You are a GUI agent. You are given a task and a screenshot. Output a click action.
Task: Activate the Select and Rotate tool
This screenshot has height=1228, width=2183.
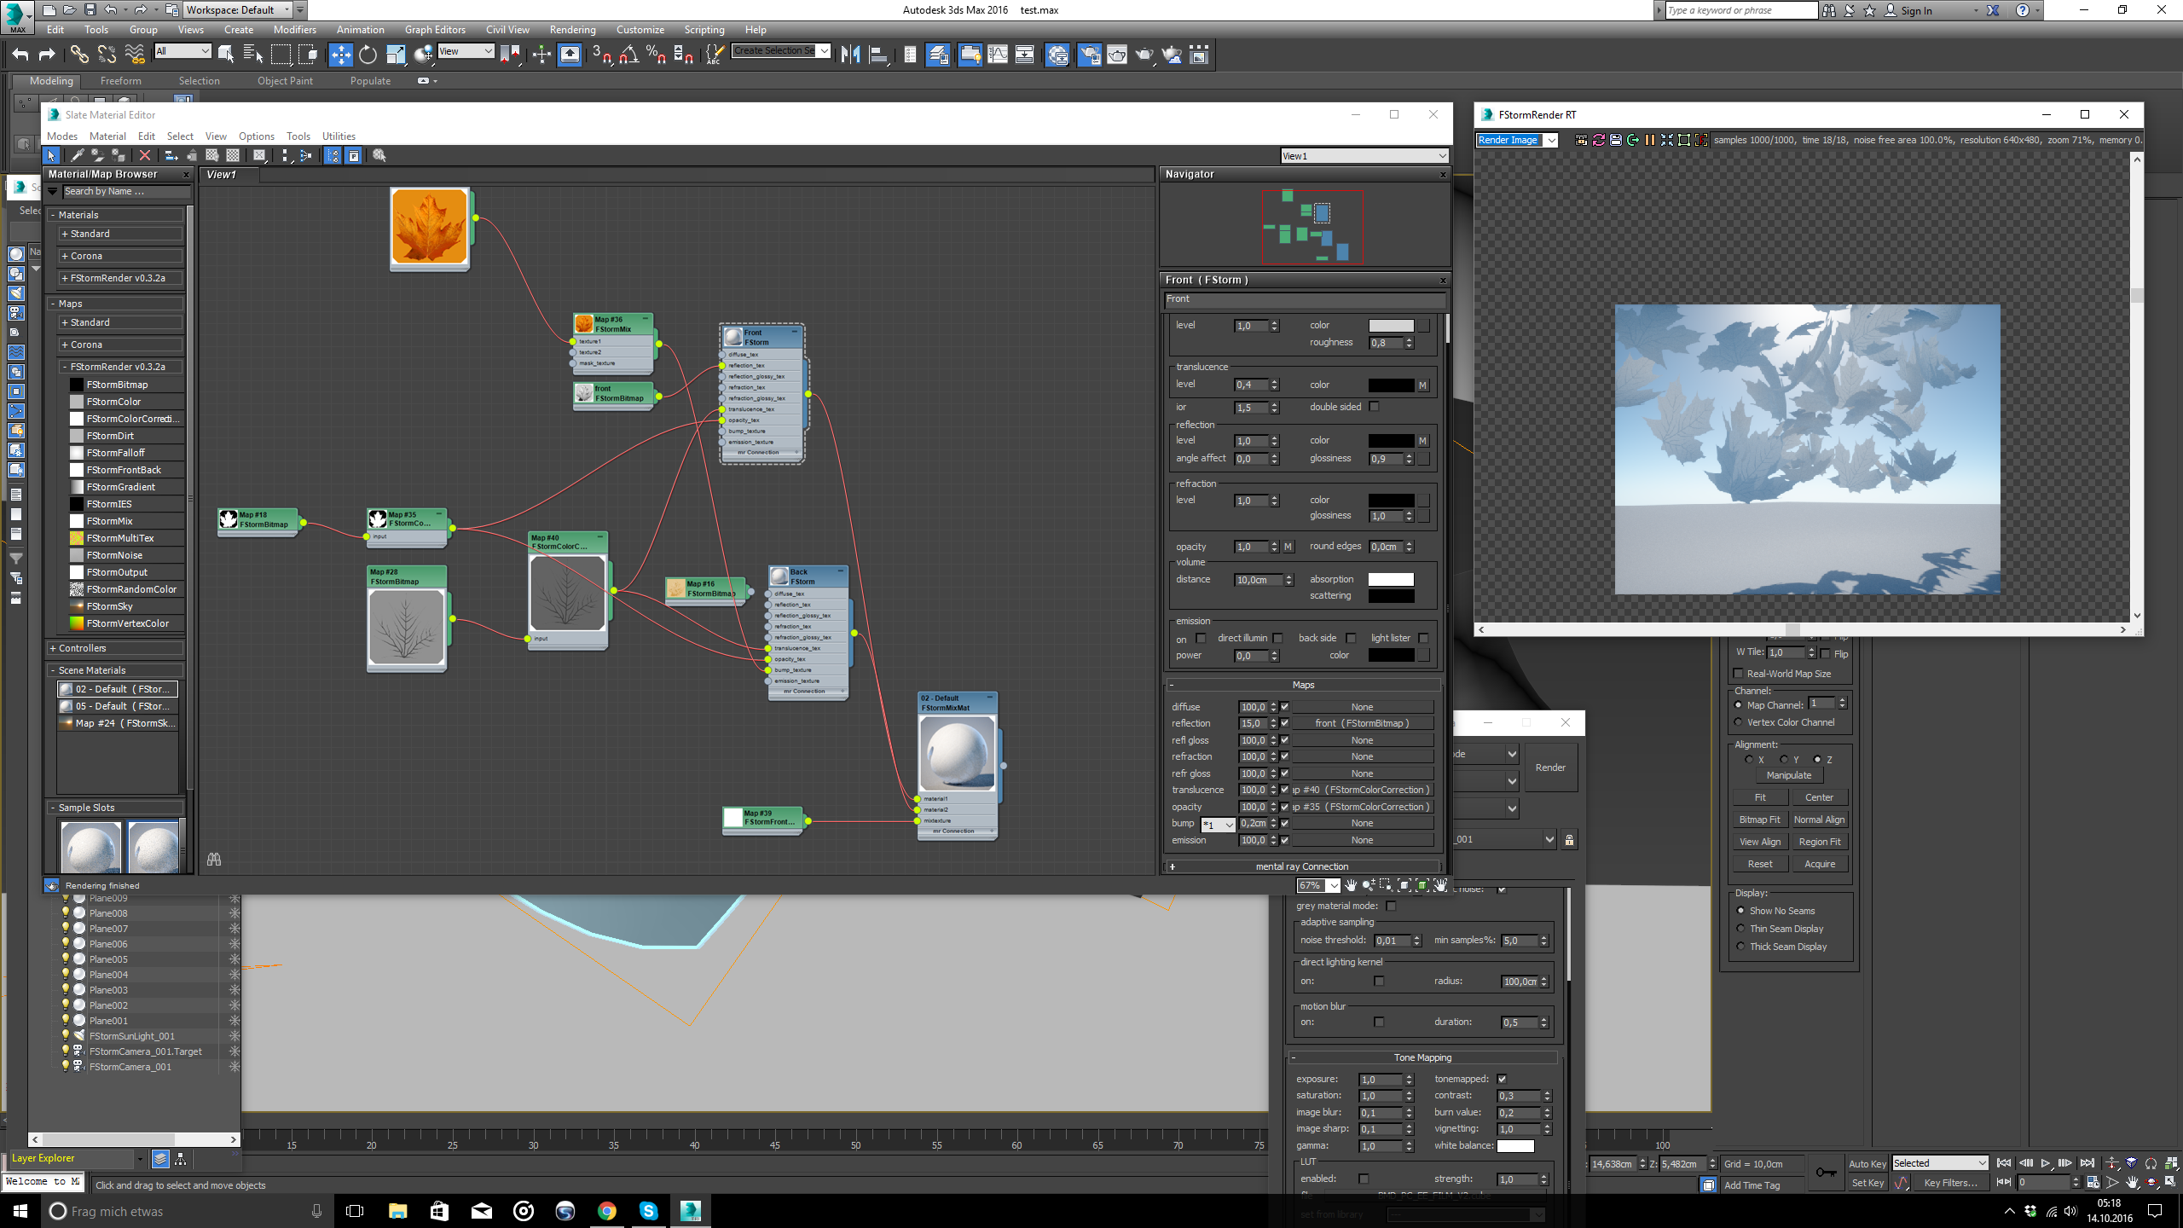[x=368, y=55]
